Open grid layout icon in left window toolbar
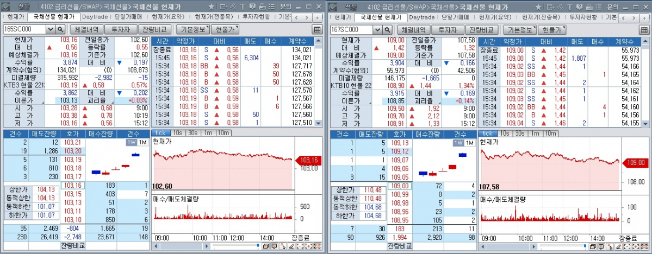Screen dimensions: 652x254 pyautogui.click(x=317, y=29)
